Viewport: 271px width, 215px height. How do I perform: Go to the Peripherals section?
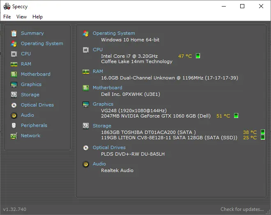(x=34, y=125)
